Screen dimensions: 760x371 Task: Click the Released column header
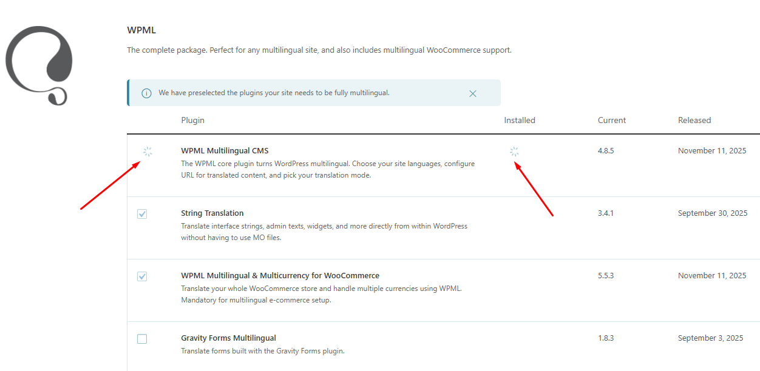point(694,120)
